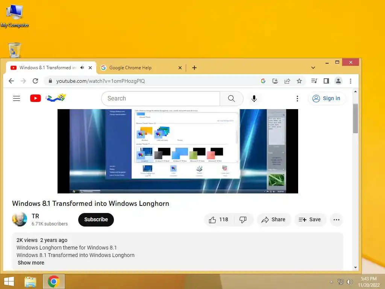
Task: Click the video player area
Action: pyautogui.click(x=178, y=151)
